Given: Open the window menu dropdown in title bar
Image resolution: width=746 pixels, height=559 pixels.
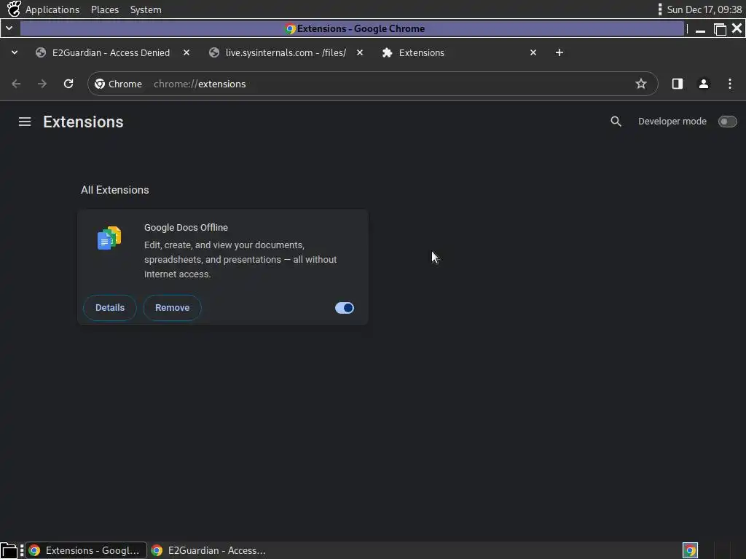Looking at the screenshot, I should tap(9, 28).
